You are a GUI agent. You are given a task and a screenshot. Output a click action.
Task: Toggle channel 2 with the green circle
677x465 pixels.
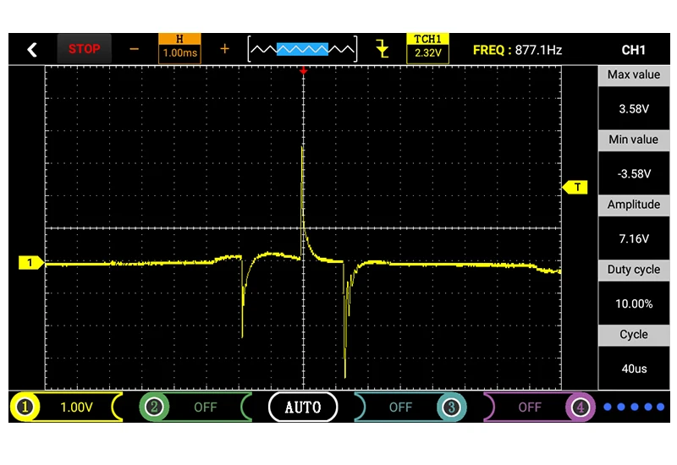tap(154, 407)
